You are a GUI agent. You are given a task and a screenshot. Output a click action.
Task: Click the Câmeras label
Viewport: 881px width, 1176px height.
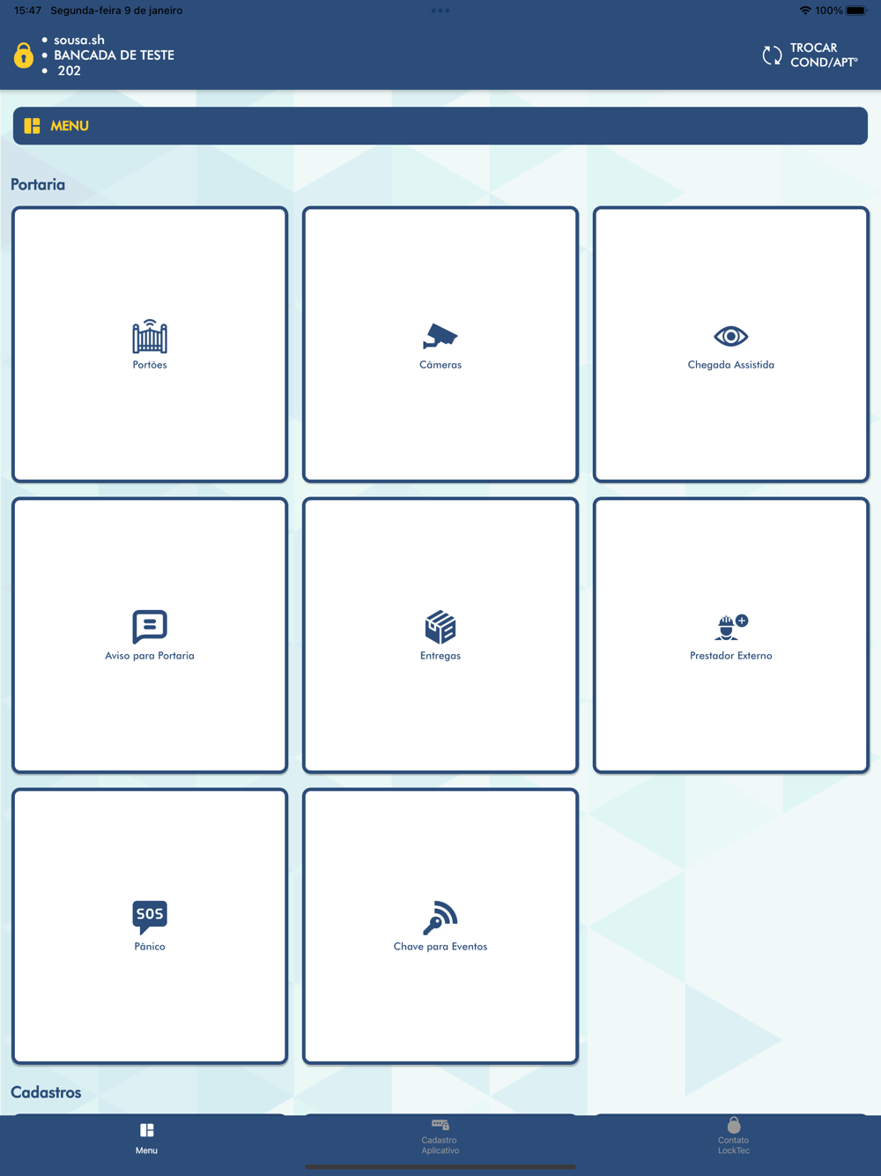click(x=440, y=365)
